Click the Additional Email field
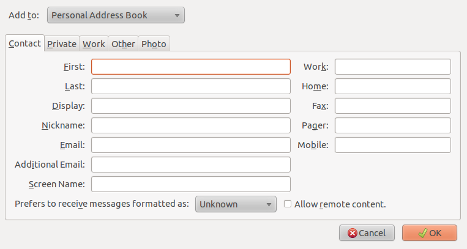This screenshot has width=467, height=249. [190, 165]
